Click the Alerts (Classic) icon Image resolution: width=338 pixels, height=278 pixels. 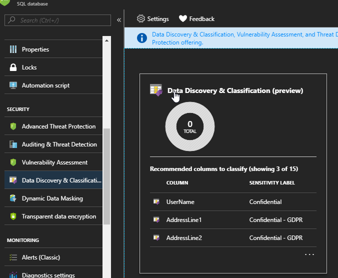coord(13,257)
